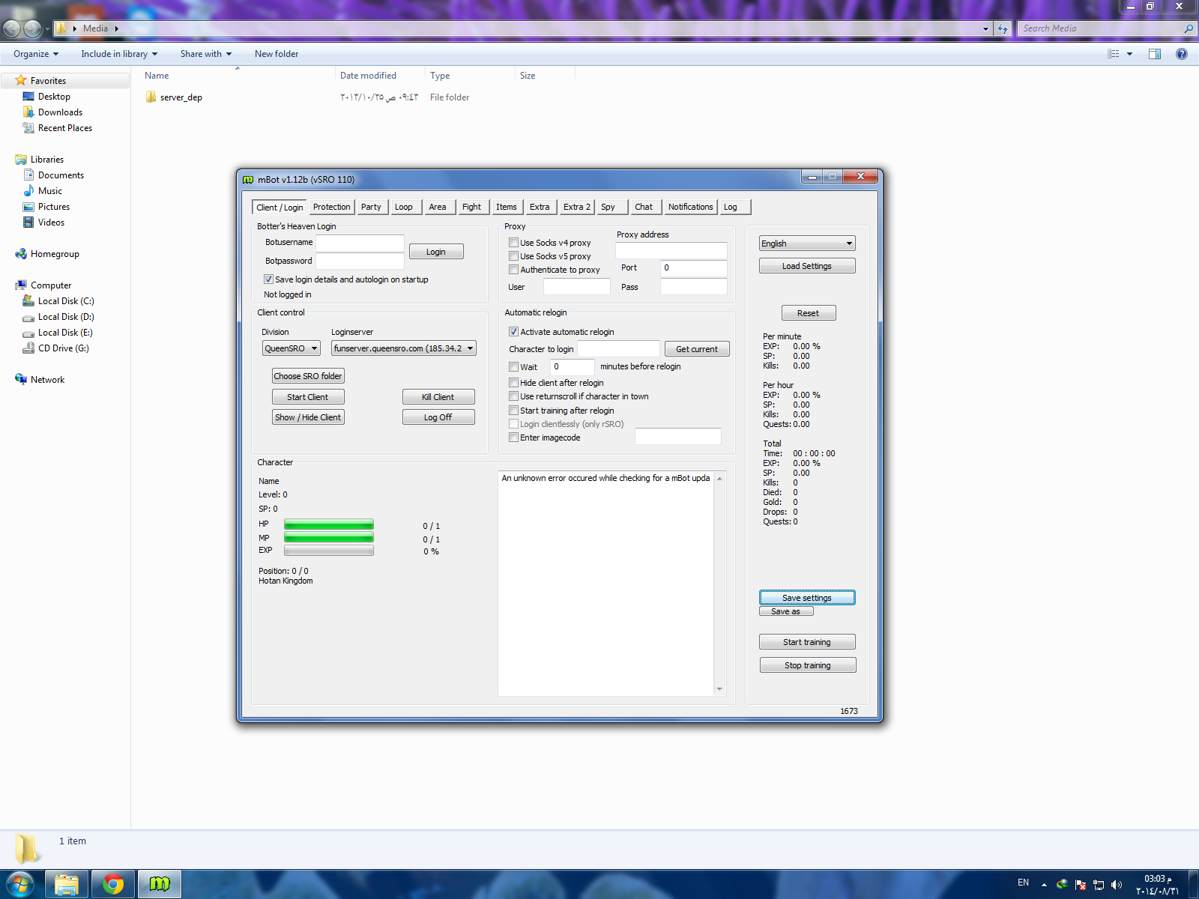Image resolution: width=1199 pixels, height=899 pixels.
Task: Launch Chrome from the taskbar
Action: (113, 884)
